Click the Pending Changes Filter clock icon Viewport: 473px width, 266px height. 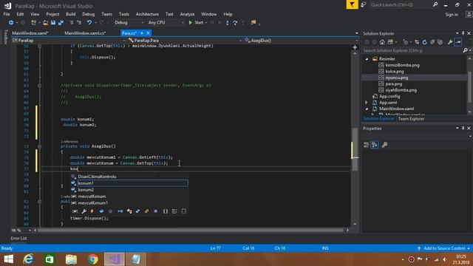click(405, 42)
